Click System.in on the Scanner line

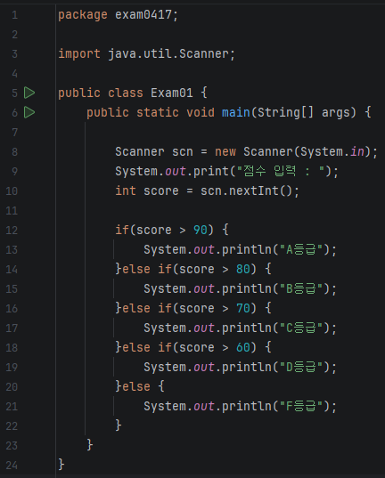click(332, 152)
